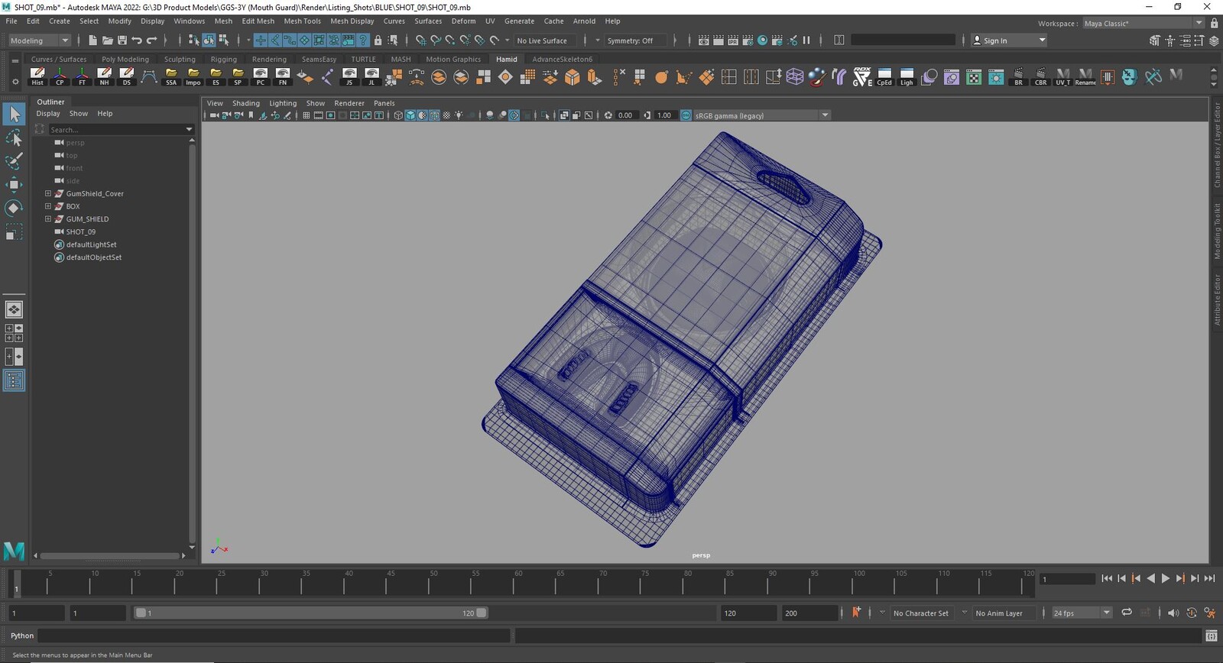The width and height of the screenshot is (1223, 663).
Task: Click the Sign In button
Action: point(1008,40)
